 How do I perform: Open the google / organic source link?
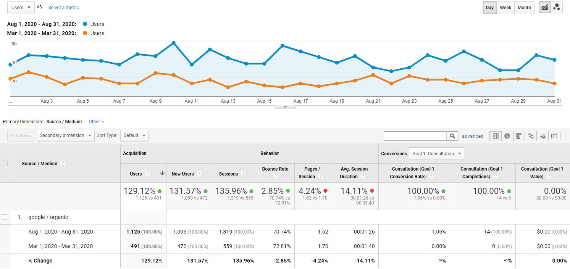click(48, 217)
